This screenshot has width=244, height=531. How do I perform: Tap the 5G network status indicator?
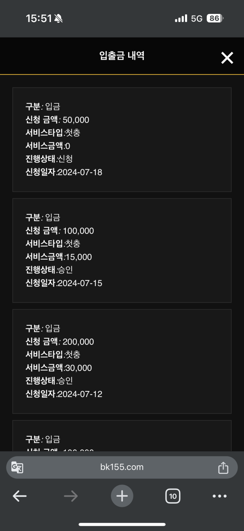pos(197,18)
